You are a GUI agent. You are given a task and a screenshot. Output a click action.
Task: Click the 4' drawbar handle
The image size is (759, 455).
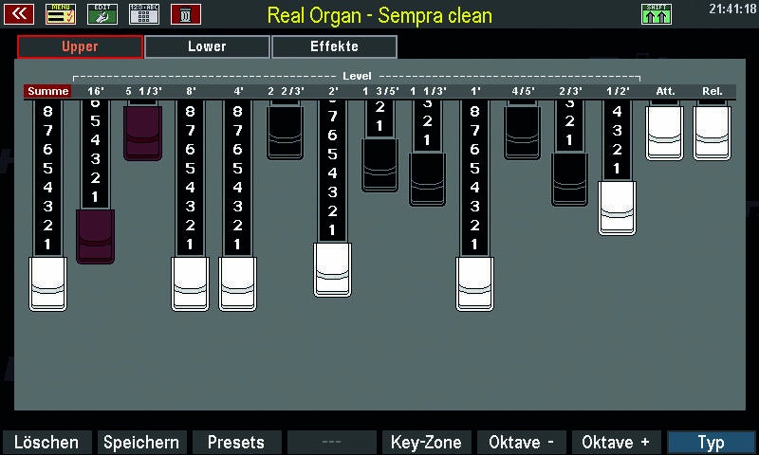coord(238,283)
